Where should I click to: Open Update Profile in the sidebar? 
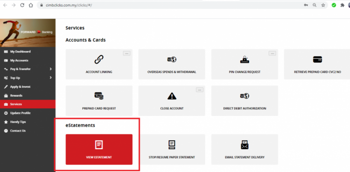(x=28, y=113)
